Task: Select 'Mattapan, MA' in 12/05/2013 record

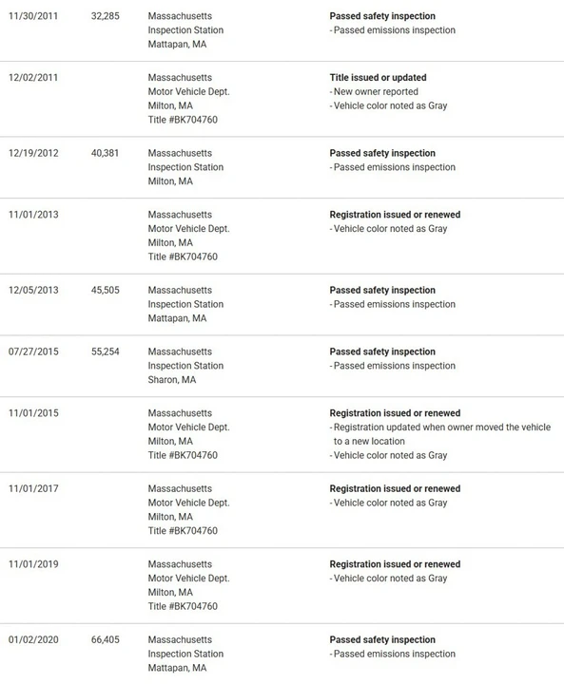Action: pos(177,318)
